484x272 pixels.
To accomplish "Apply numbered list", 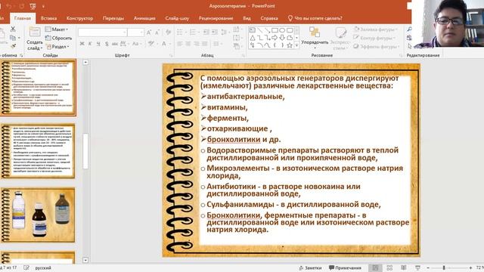I will point(194,32).
